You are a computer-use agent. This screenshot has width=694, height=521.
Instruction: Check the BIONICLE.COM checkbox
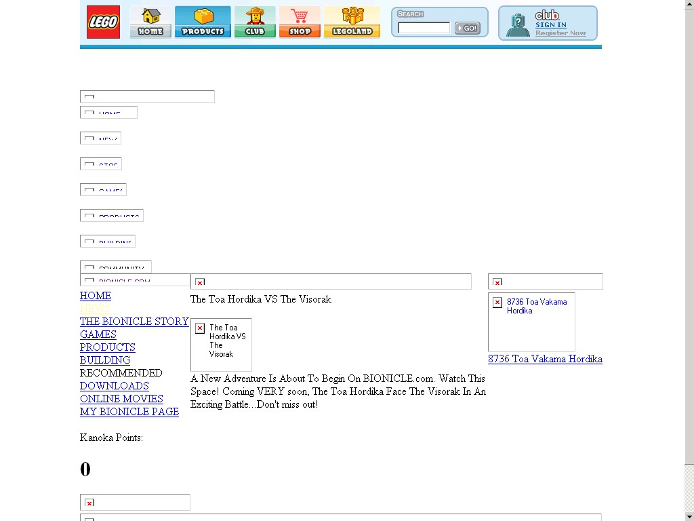coord(89,280)
